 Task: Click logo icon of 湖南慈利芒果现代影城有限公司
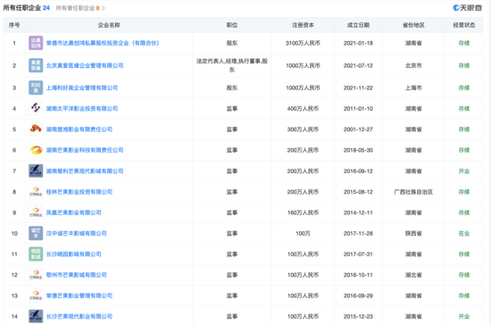pyautogui.click(x=36, y=171)
